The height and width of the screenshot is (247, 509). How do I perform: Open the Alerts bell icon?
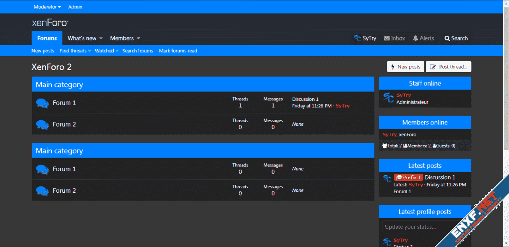click(416, 38)
